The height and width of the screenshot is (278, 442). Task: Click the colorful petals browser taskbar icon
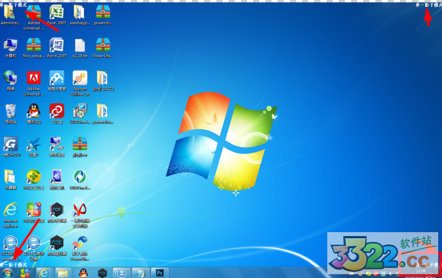[x=25, y=273]
